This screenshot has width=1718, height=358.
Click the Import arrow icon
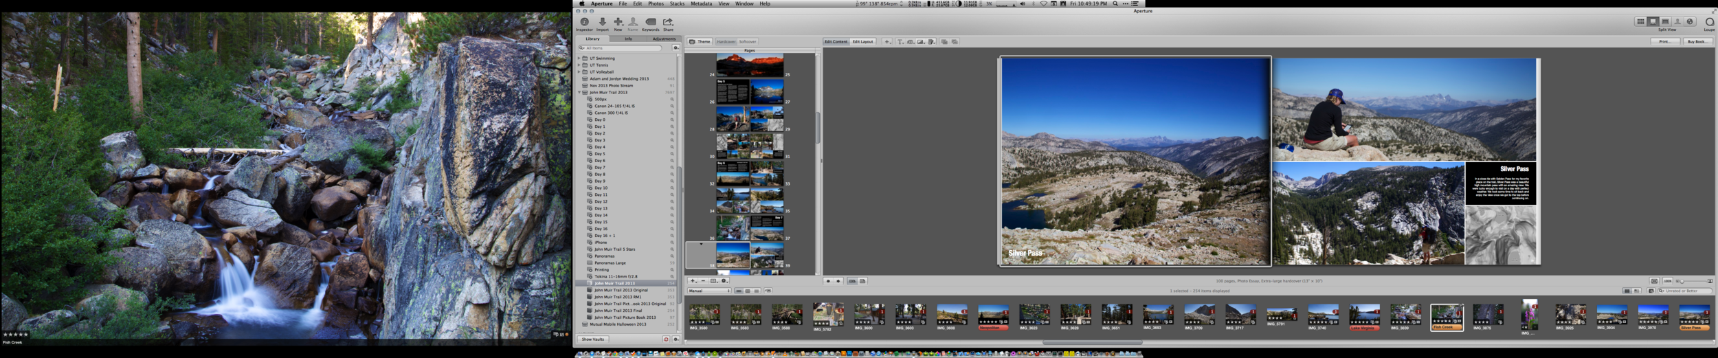click(x=603, y=21)
